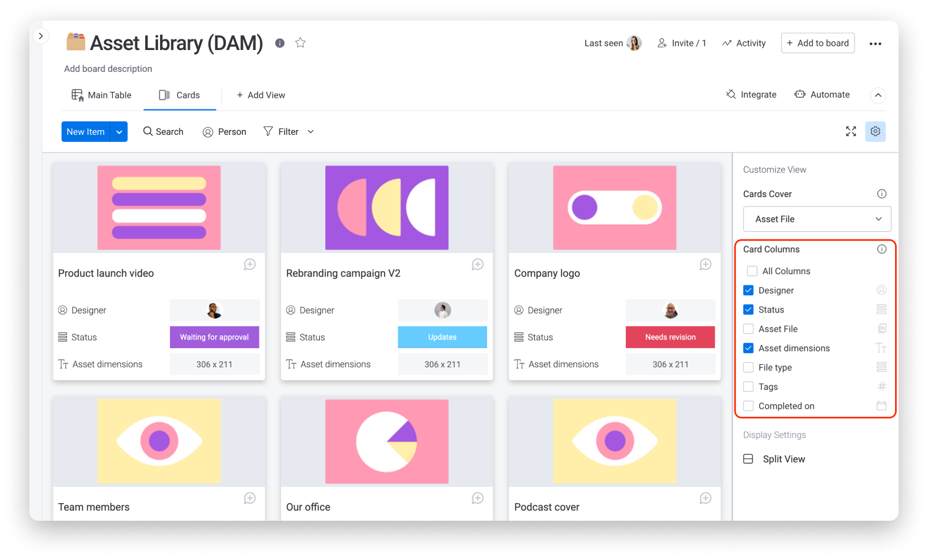Enable Asset File column checkbox
This screenshot has width=928, height=559.
point(748,329)
